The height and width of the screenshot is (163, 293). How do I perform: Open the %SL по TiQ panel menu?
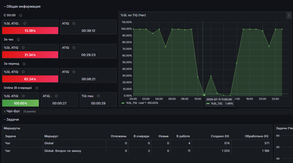point(289,15)
